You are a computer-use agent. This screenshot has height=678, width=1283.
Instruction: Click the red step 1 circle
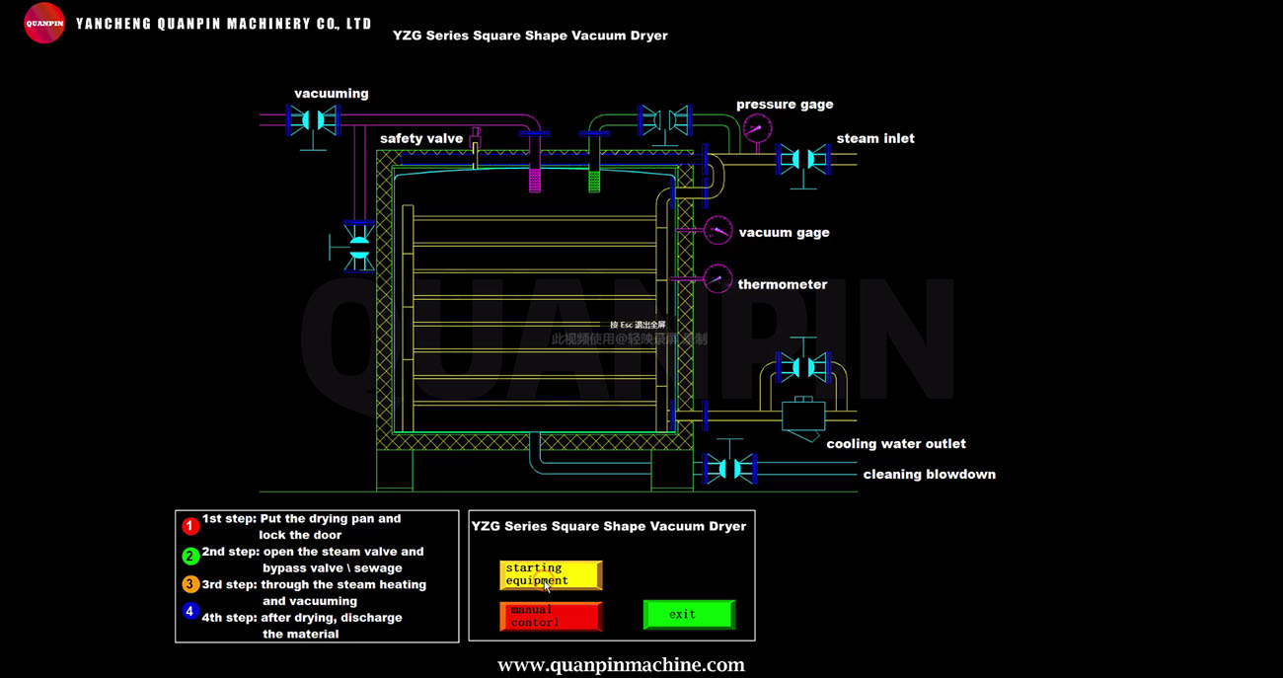190,526
